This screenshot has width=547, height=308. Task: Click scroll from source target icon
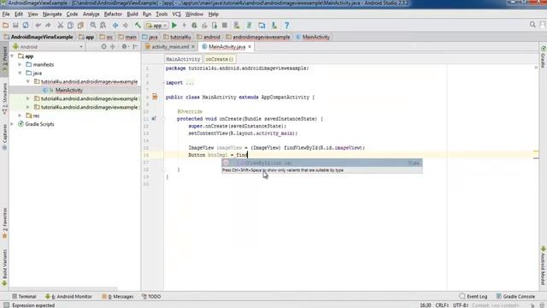[103, 46]
